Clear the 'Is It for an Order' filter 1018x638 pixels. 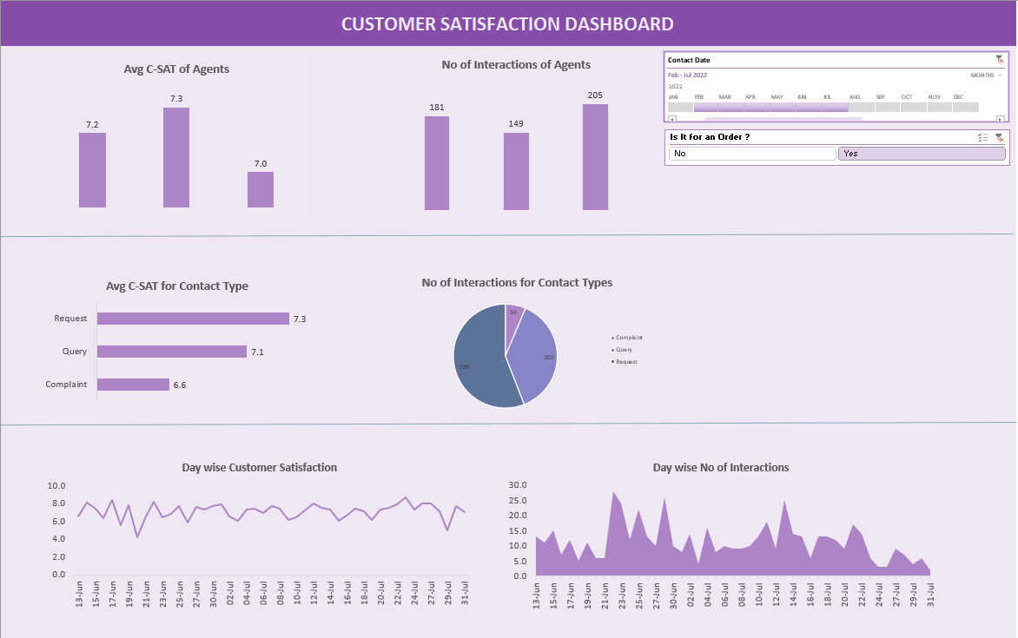[1000, 137]
